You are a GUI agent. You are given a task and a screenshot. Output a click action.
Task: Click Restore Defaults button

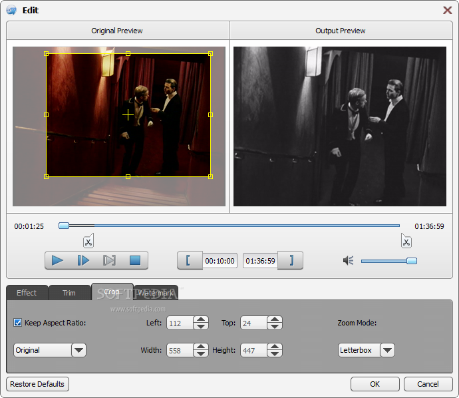pos(37,384)
